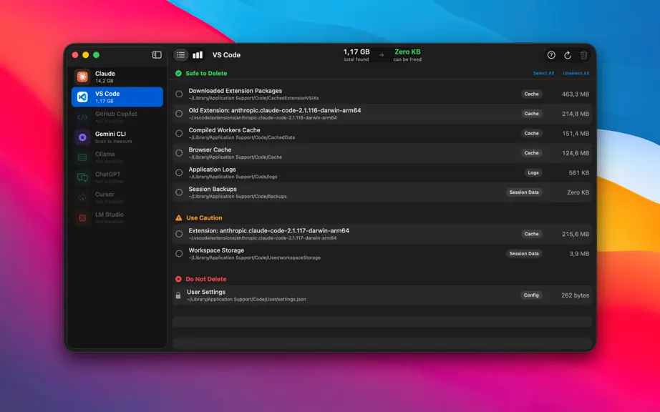Viewport: 660px width, 412px height.
Task: Click the 124,6 MB size value
Action: [575, 153]
